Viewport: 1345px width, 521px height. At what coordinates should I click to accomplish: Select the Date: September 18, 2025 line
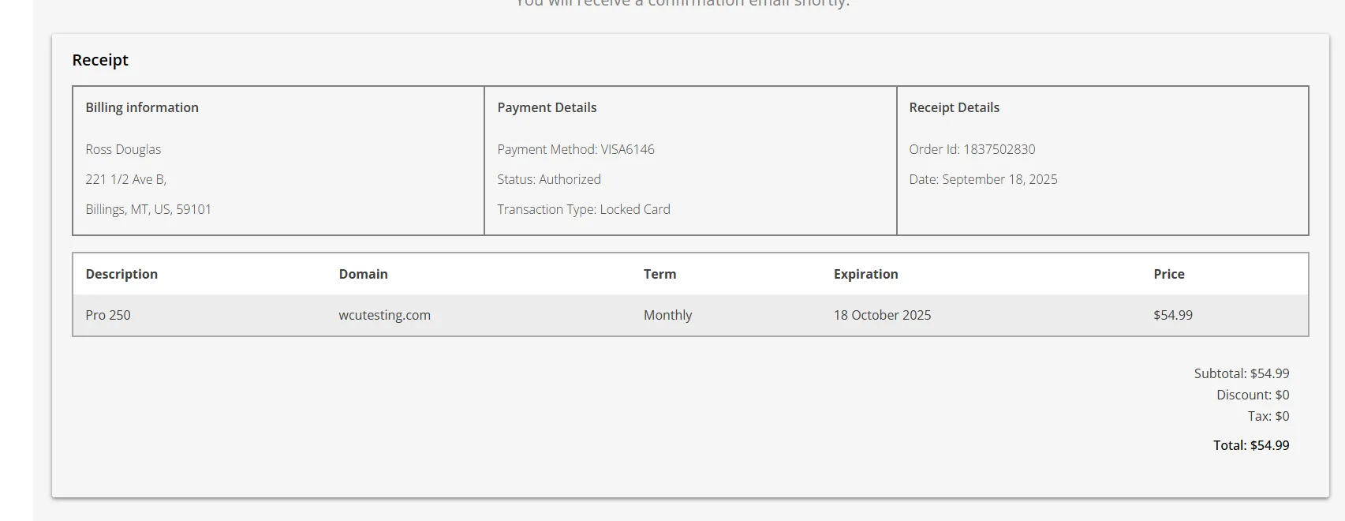point(983,179)
